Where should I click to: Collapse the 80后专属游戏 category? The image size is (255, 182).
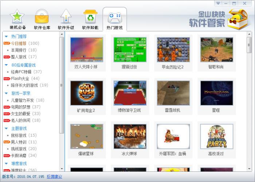pyautogui.click(x=6, y=65)
